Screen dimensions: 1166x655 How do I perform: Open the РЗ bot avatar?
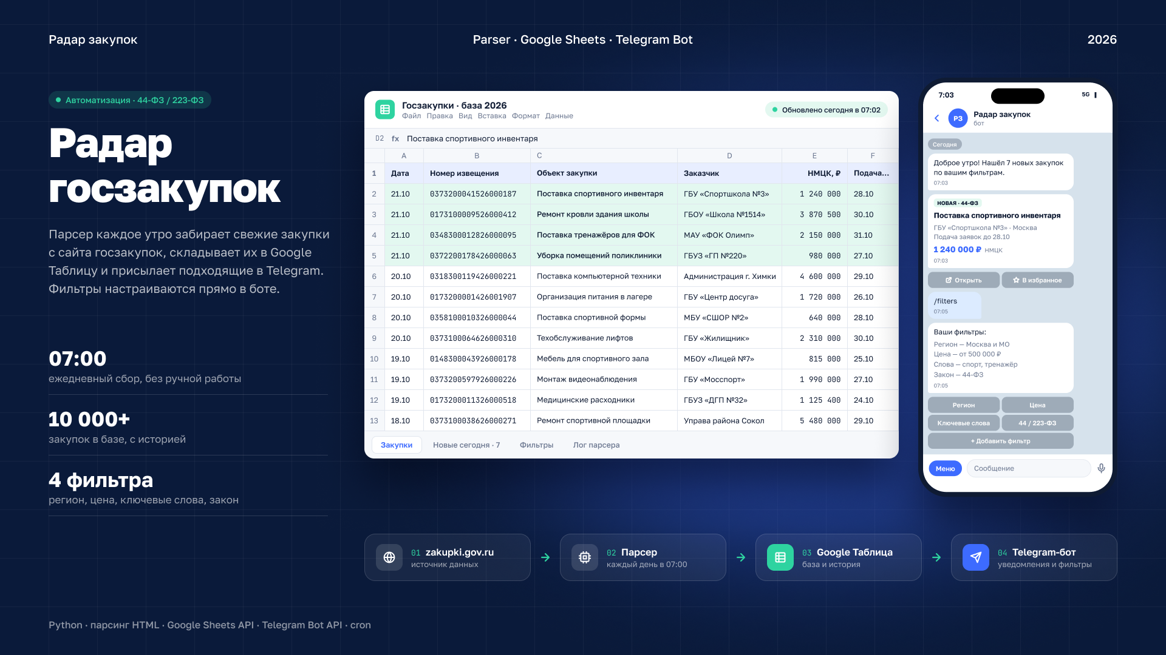click(958, 118)
